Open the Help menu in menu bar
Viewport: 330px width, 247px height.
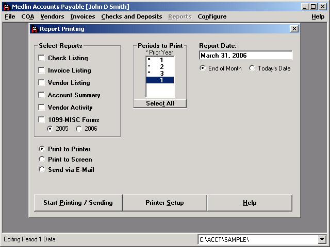point(318,16)
